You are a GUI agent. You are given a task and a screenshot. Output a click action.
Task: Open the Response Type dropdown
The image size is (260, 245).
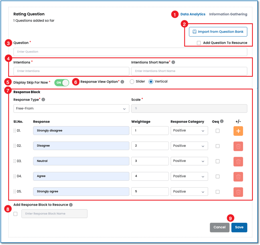71,108
